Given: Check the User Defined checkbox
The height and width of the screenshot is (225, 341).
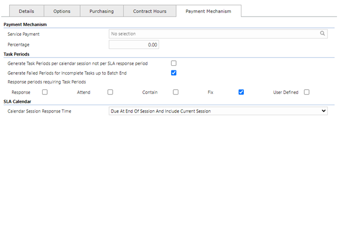Looking at the screenshot, I should (307, 92).
